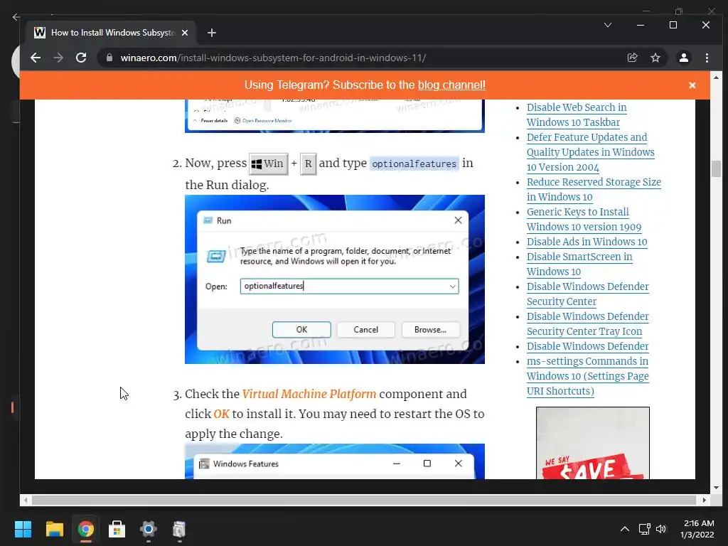Open Reduce Reserved Storage Size link
This screenshot has height=546, width=728.
[594, 189]
